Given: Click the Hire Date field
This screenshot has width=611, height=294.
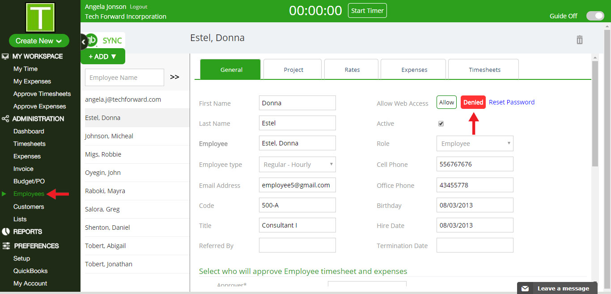Looking at the screenshot, I should (475, 225).
